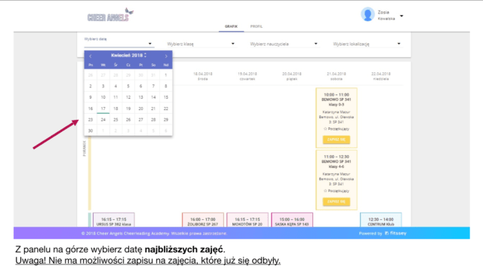Expand the user account menu arrow

coord(401,16)
